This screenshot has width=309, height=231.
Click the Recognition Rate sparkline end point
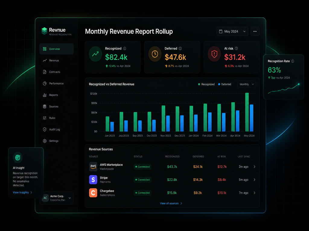click(299, 84)
